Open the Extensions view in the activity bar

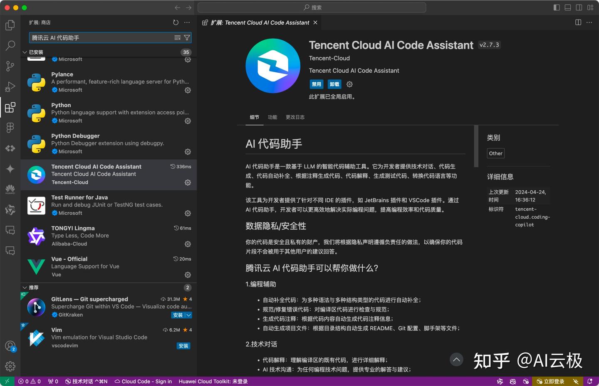point(10,107)
